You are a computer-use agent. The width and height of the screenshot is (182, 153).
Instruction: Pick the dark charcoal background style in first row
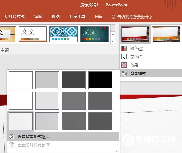point(74,80)
